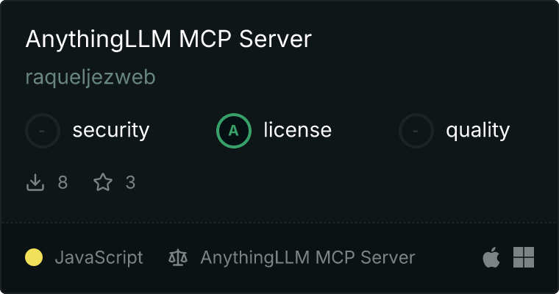Click the downloads arrow icon
Screen dimensions: 559x294
(35, 182)
